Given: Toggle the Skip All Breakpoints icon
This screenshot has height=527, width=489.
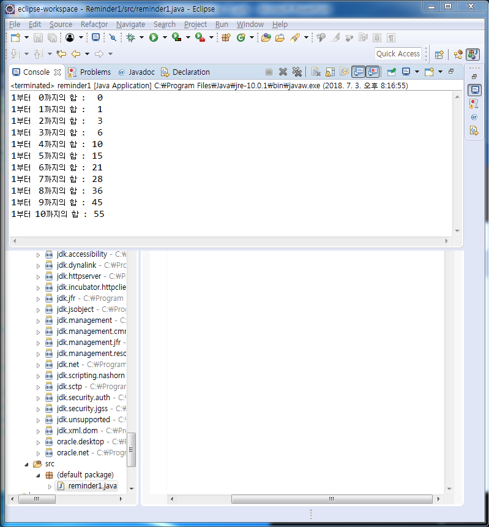Looking at the screenshot, I should [113, 37].
